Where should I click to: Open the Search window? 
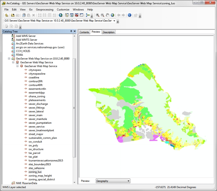[x=72, y=15]
